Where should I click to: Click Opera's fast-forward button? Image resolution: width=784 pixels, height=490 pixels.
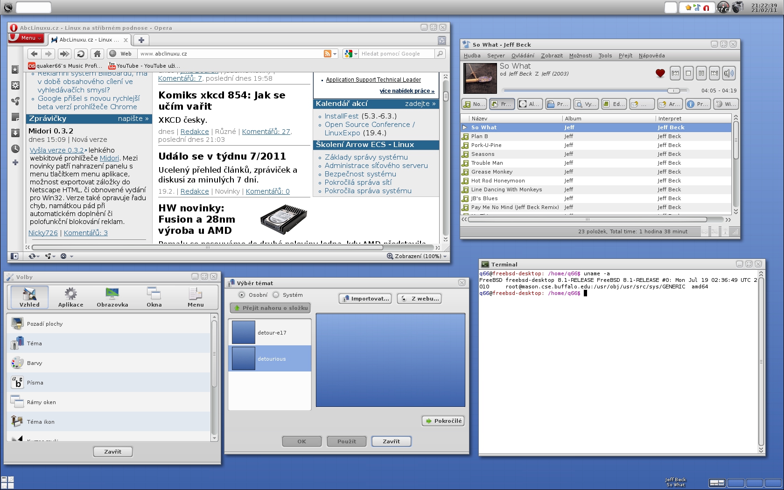(64, 54)
